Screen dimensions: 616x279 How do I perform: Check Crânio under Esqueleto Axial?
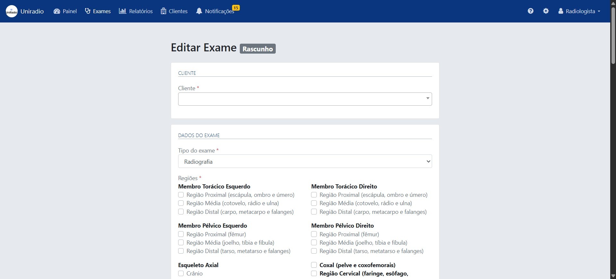(181, 274)
